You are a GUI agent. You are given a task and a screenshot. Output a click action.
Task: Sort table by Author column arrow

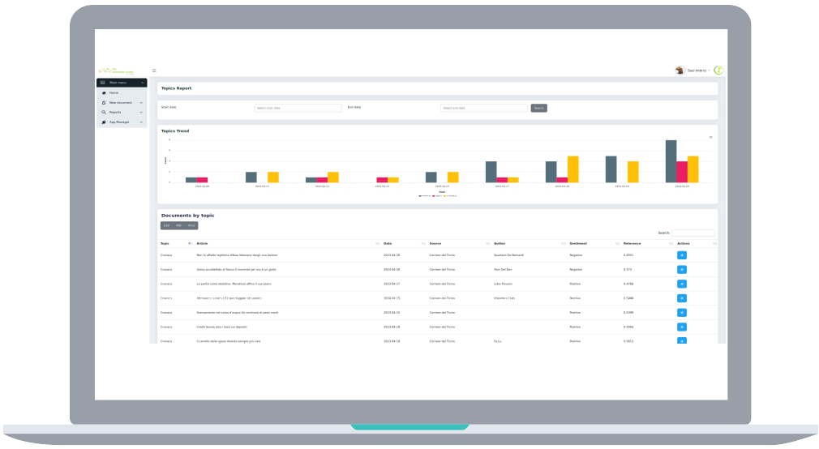point(563,244)
